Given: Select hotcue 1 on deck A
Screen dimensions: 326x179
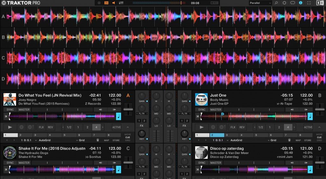Looking at the screenshot, I should 11,135.
